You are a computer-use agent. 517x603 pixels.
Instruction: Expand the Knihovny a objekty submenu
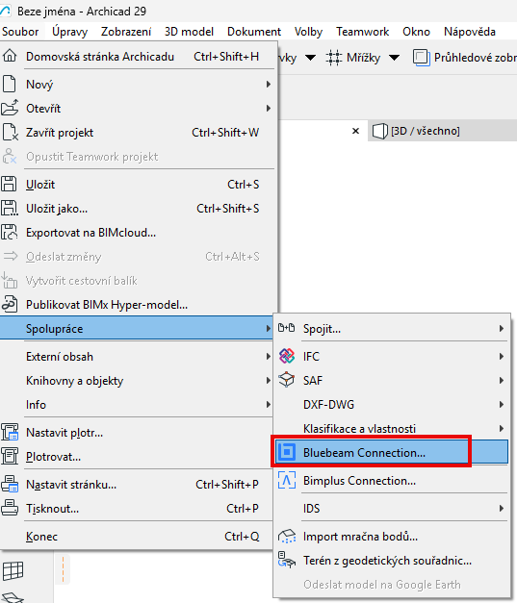pyautogui.click(x=269, y=380)
